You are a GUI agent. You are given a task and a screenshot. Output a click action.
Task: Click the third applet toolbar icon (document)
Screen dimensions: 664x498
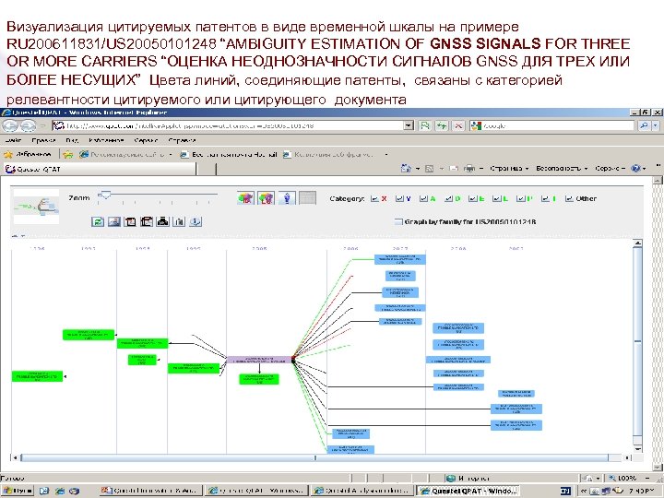[x=130, y=221]
